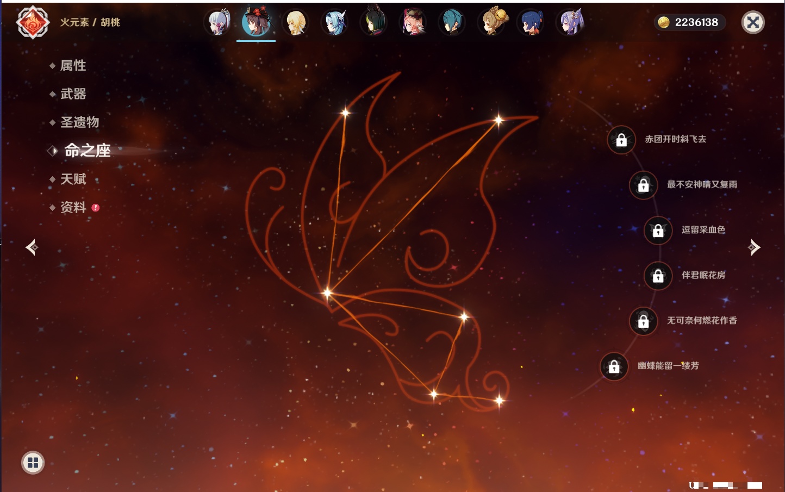Select the locked 幽蝶能留一缕芳 constellation node

pos(614,367)
